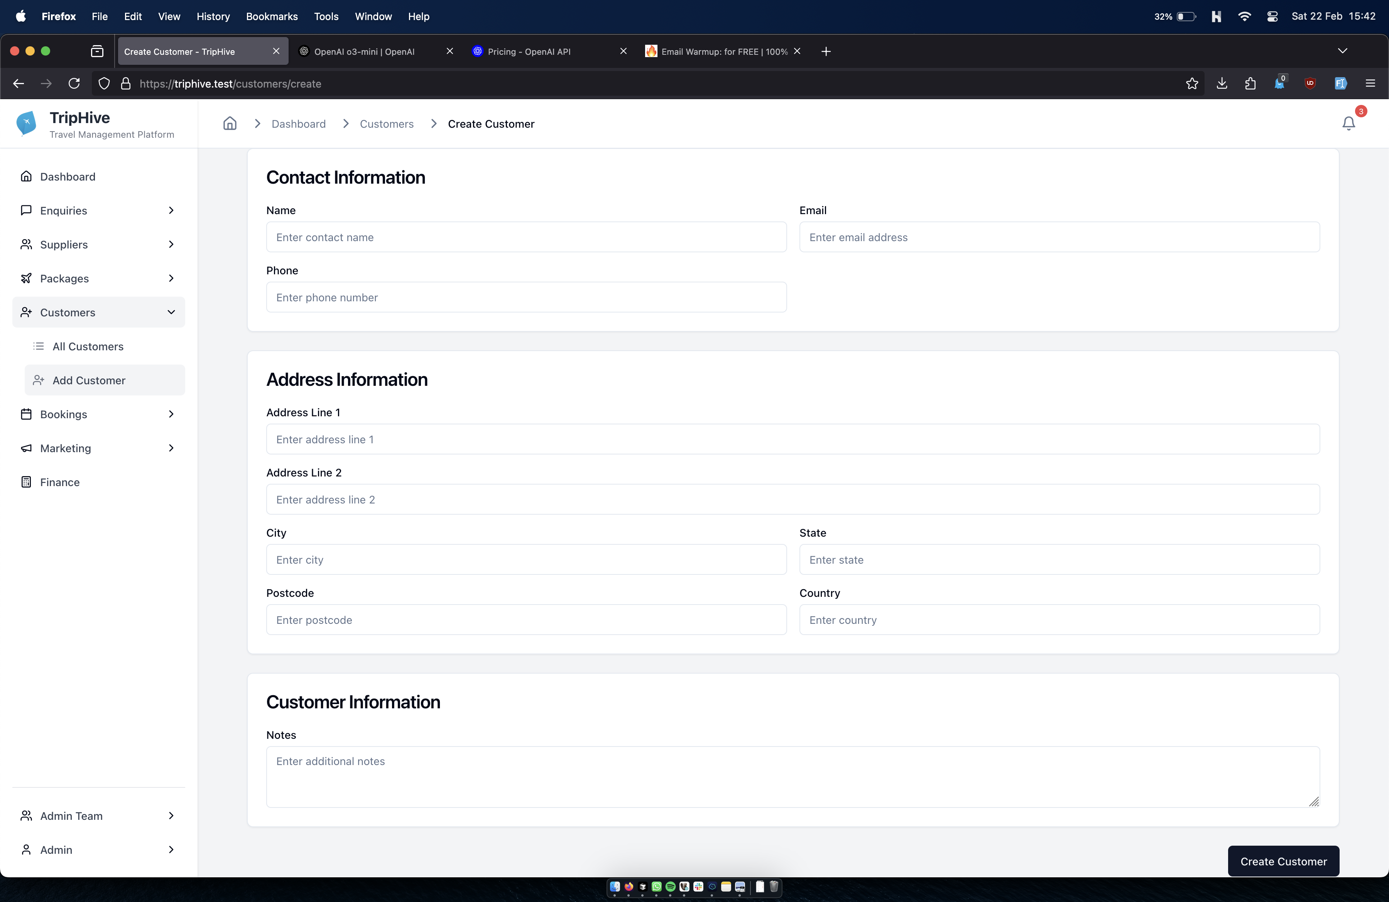Click the All Customers list icon
Image resolution: width=1389 pixels, height=902 pixels.
click(x=39, y=346)
